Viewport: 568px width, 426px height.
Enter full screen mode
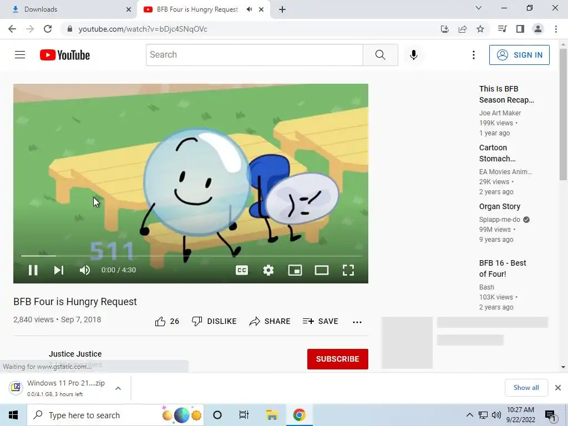tap(348, 270)
